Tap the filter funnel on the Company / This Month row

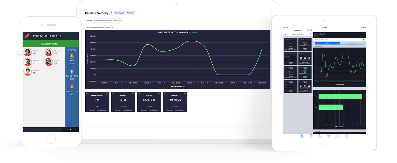pos(364,40)
